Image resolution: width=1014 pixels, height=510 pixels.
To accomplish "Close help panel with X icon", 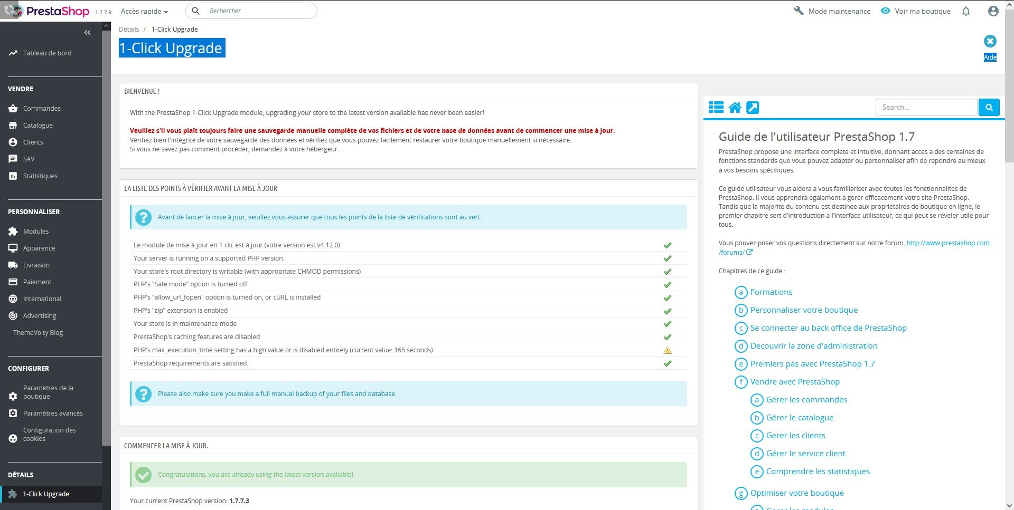I will point(990,41).
